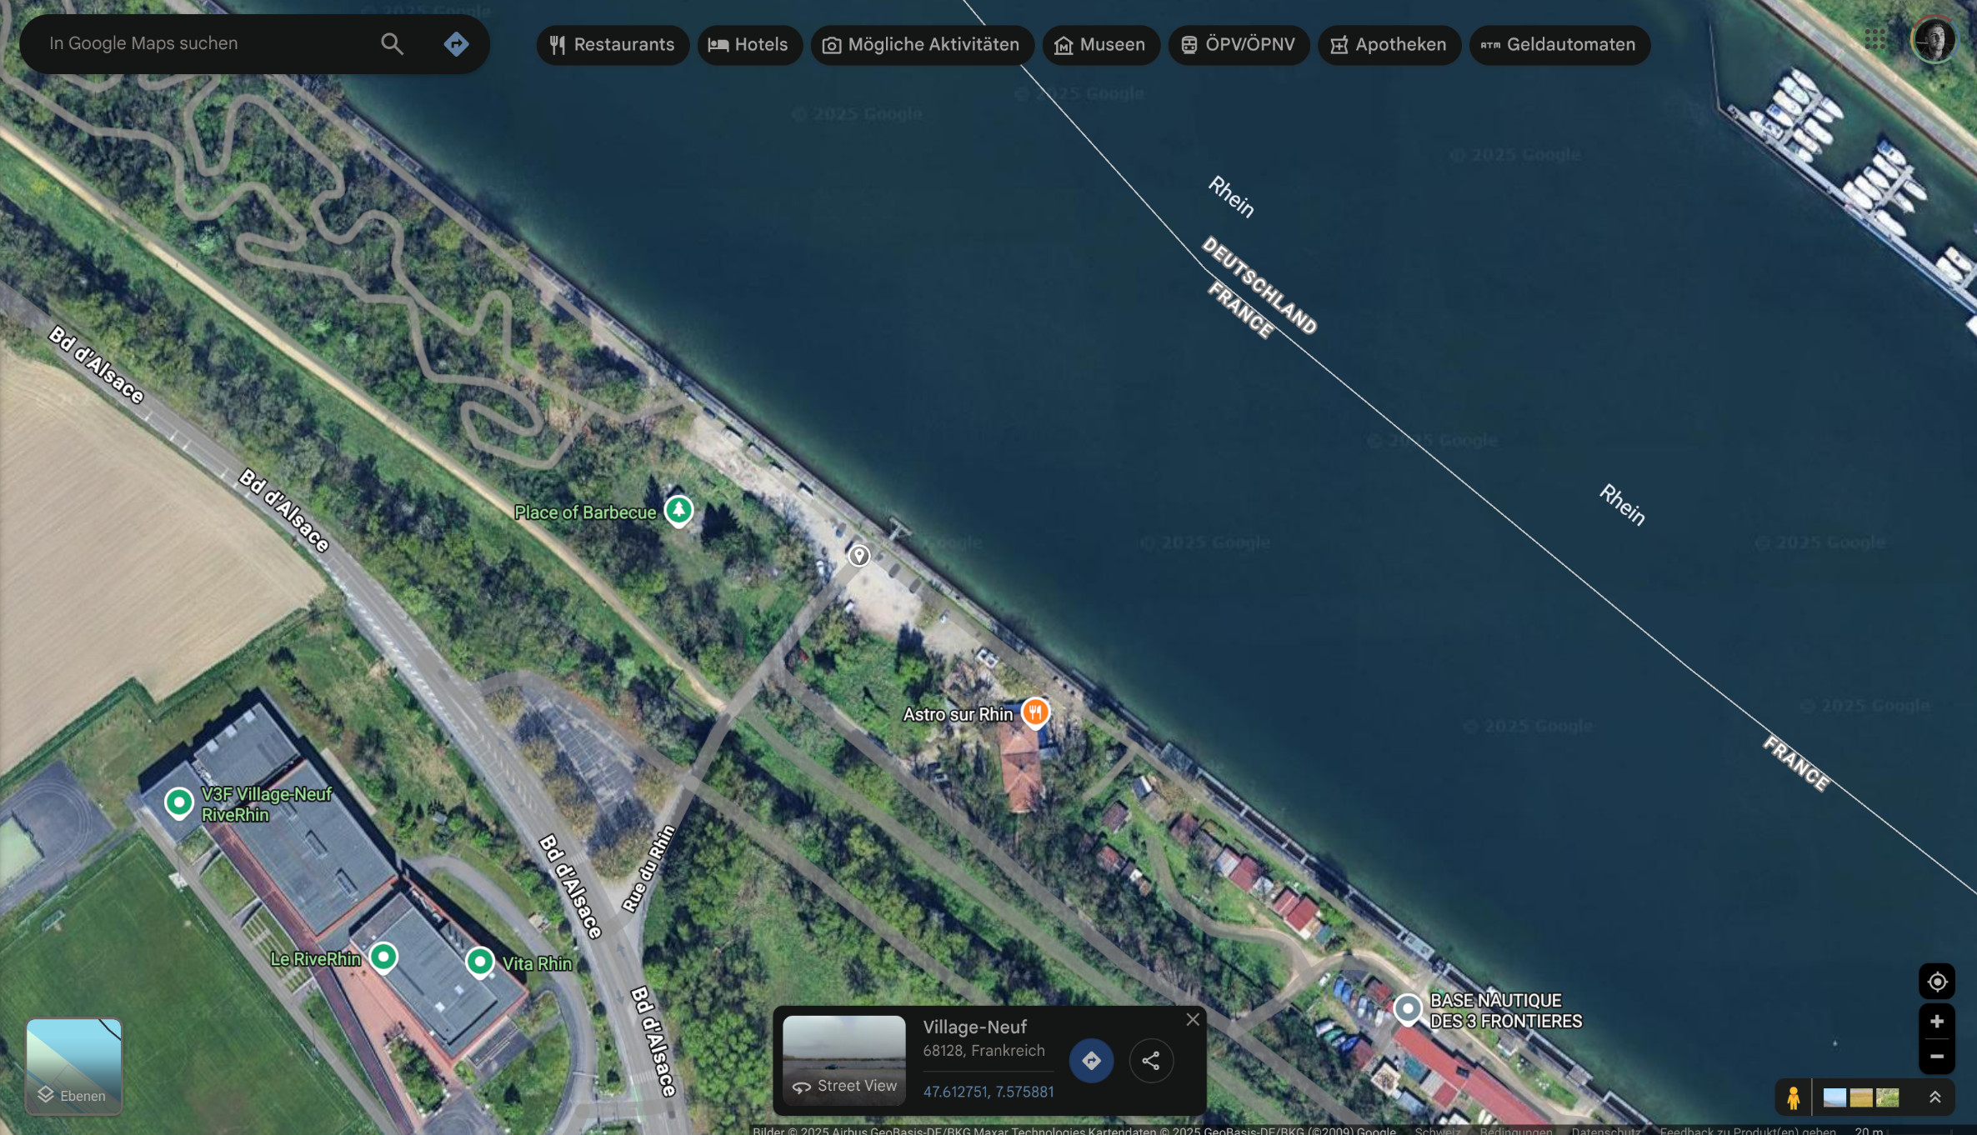Open directions via blue arrow icon
The width and height of the screenshot is (1977, 1135).
[456, 44]
